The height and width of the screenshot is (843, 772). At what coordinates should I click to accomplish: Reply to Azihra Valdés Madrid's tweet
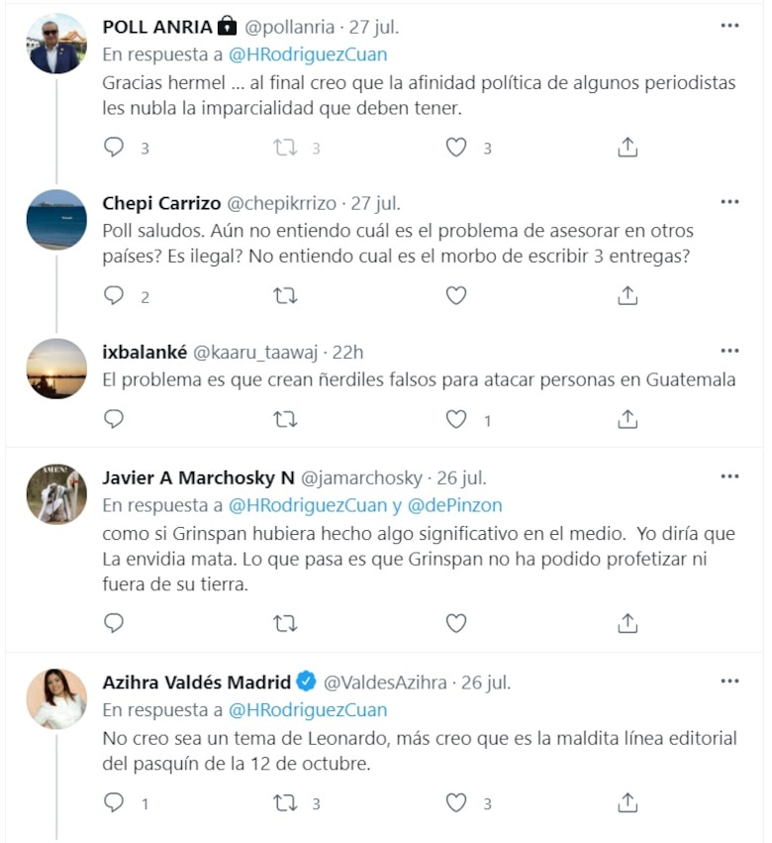[114, 802]
